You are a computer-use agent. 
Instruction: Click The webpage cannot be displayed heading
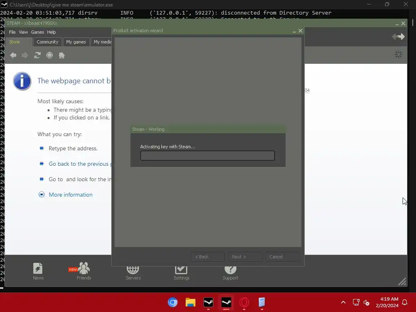tap(74, 81)
